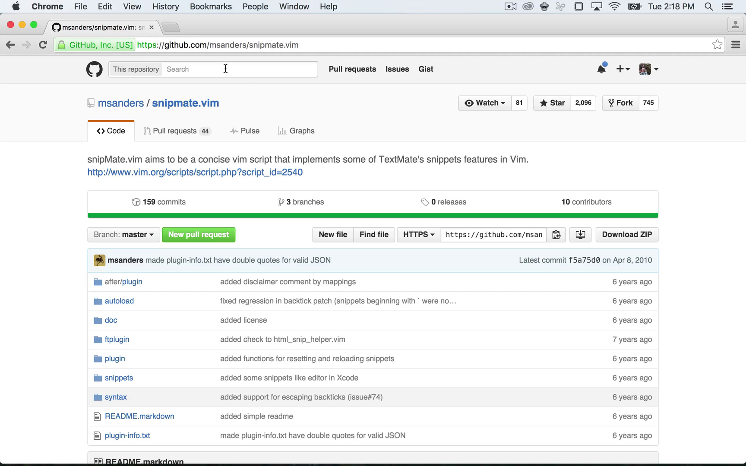Click the AirPlay display icon
This screenshot has width=746, height=466.
pyautogui.click(x=597, y=6)
